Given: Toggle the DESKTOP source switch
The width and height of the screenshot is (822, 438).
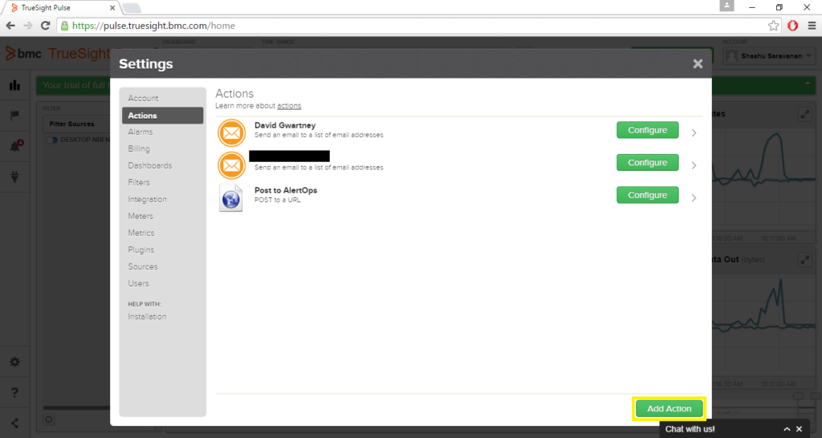Looking at the screenshot, I should 52,140.
